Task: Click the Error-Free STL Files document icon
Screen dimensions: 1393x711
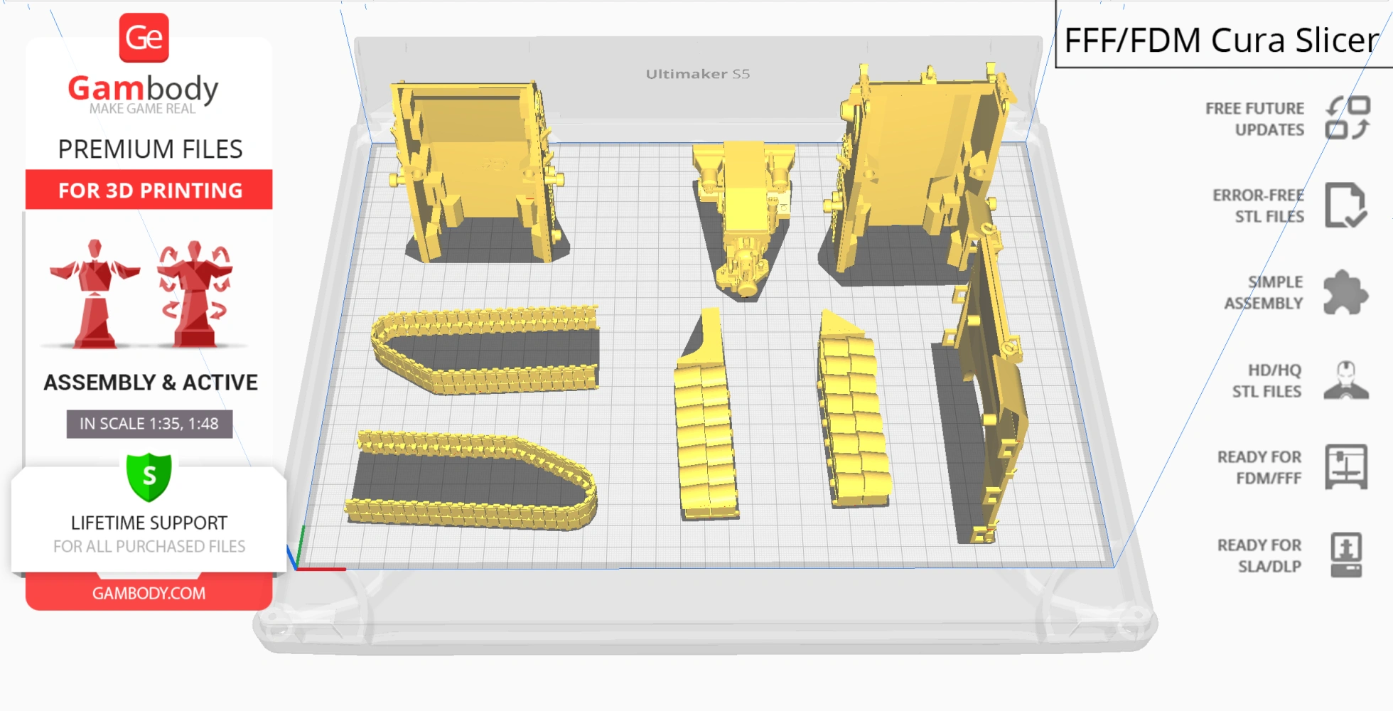Action: [1345, 205]
